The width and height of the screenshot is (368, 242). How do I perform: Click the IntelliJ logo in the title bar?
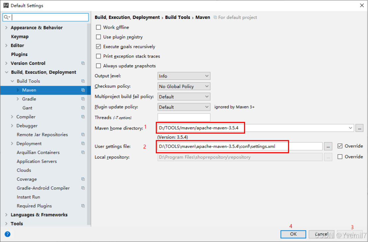coord(6,5)
